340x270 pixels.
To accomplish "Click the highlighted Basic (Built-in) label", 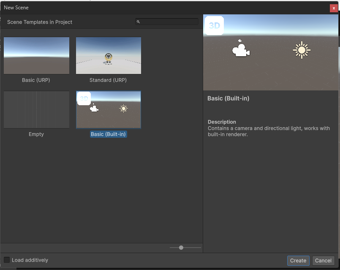I will coord(109,134).
